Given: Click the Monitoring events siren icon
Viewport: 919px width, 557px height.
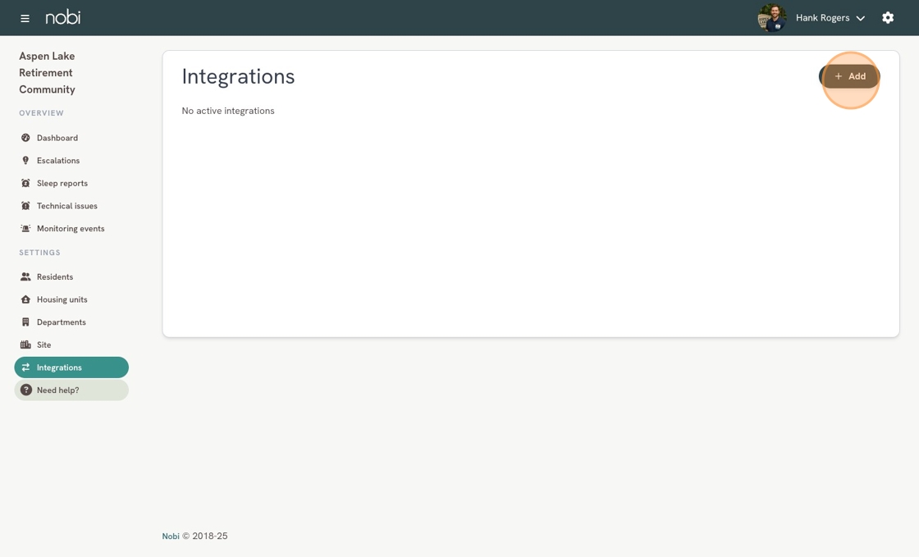Looking at the screenshot, I should [x=25, y=228].
